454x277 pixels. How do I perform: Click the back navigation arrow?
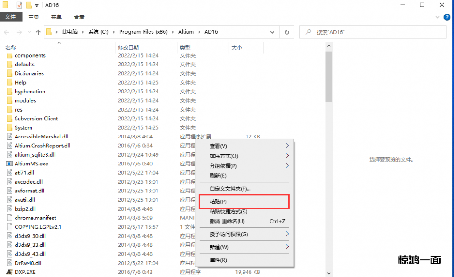coord(7,32)
